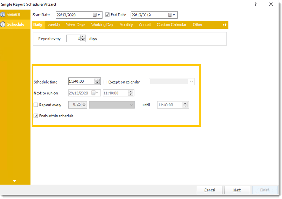Check the Repeat every checkbox
282x199 pixels.
(x=36, y=105)
